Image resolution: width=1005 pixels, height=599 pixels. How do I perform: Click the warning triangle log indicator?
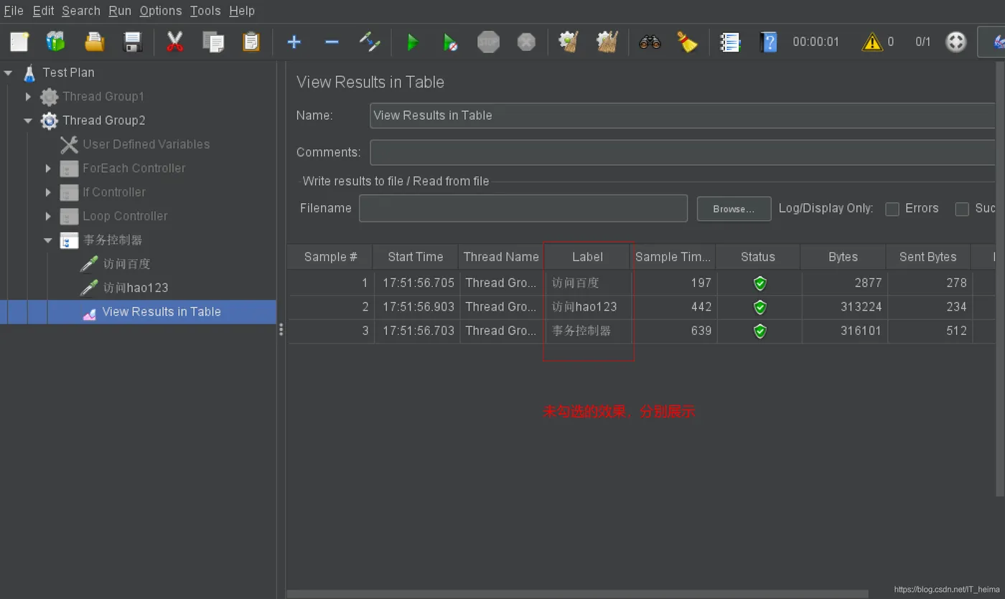[x=871, y=42]
